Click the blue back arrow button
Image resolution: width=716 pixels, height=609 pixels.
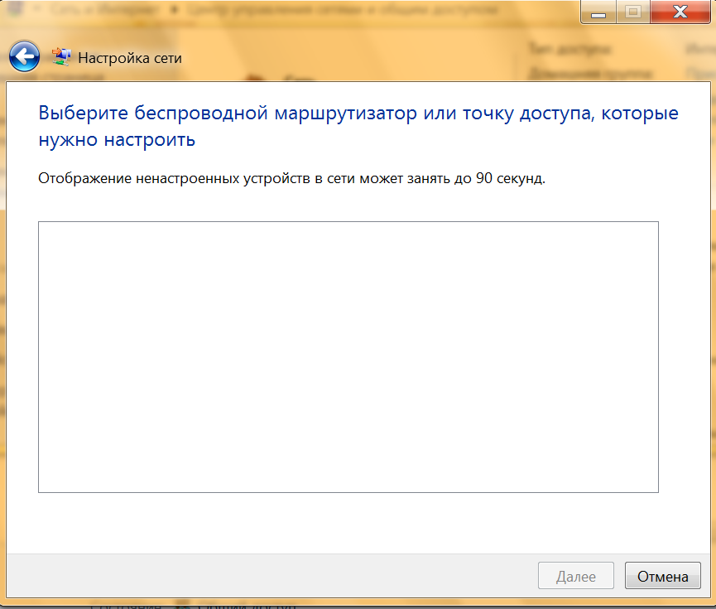[x=25, y=56]
